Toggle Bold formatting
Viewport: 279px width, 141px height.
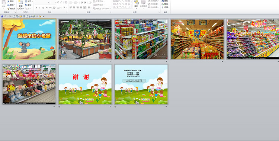coord(36,8)
